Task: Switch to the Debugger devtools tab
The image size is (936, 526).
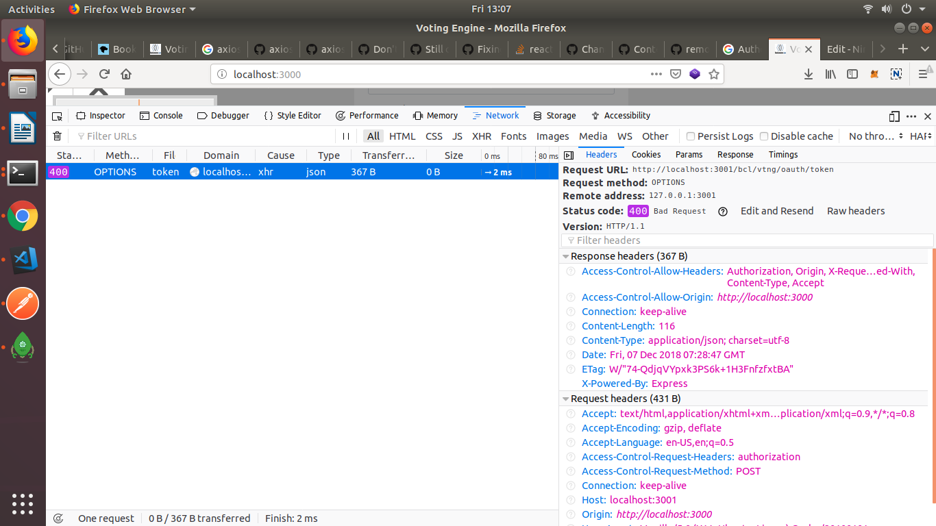Action: (x=223, y=116)
